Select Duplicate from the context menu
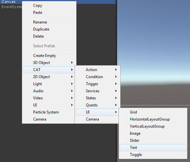Viewport: 190px width, 162px height. pos(49,29)
